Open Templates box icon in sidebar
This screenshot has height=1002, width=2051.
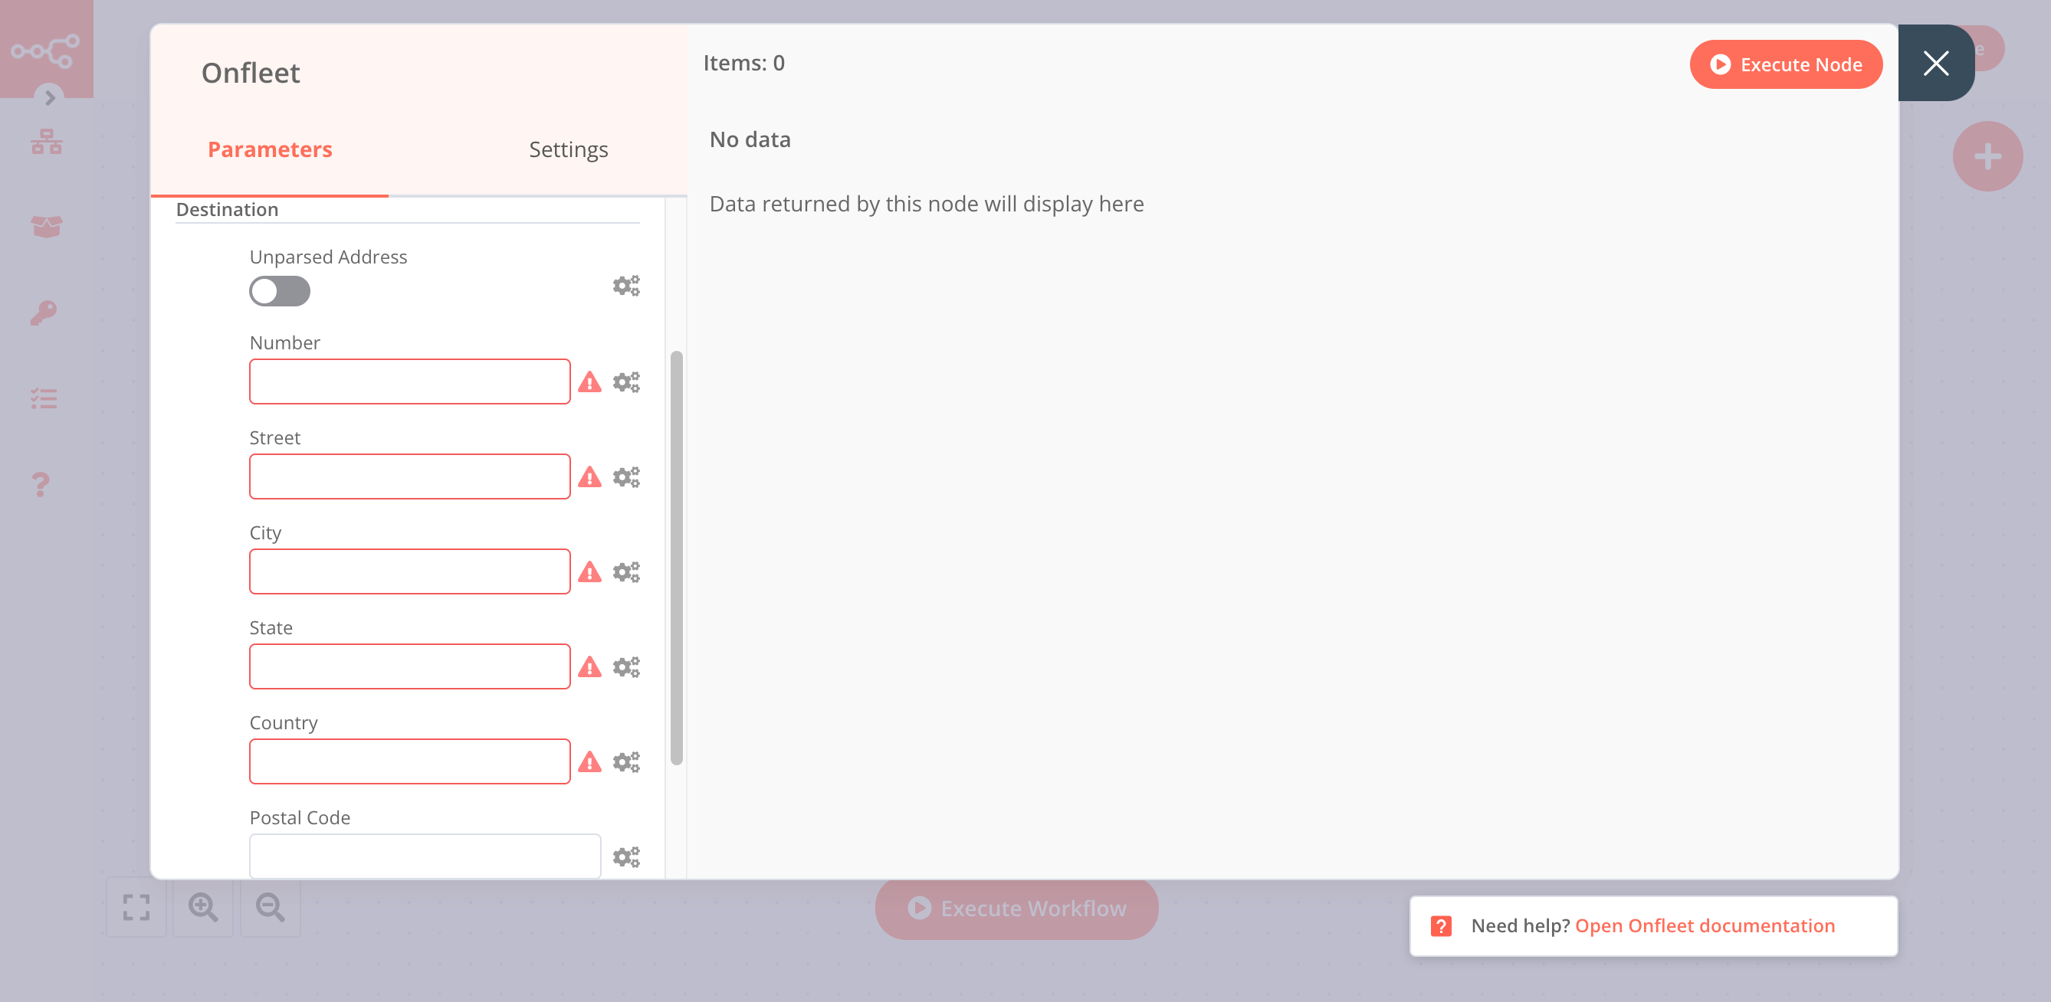point(46,227)
